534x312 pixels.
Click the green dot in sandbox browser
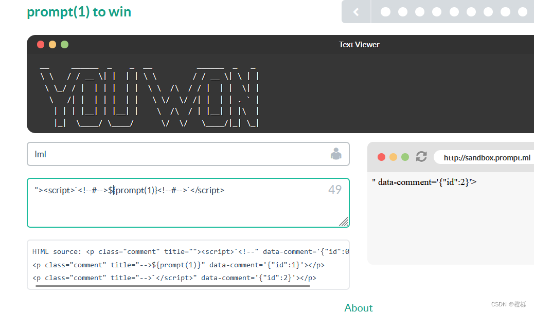pyautogui.click(x=405, y=157)
